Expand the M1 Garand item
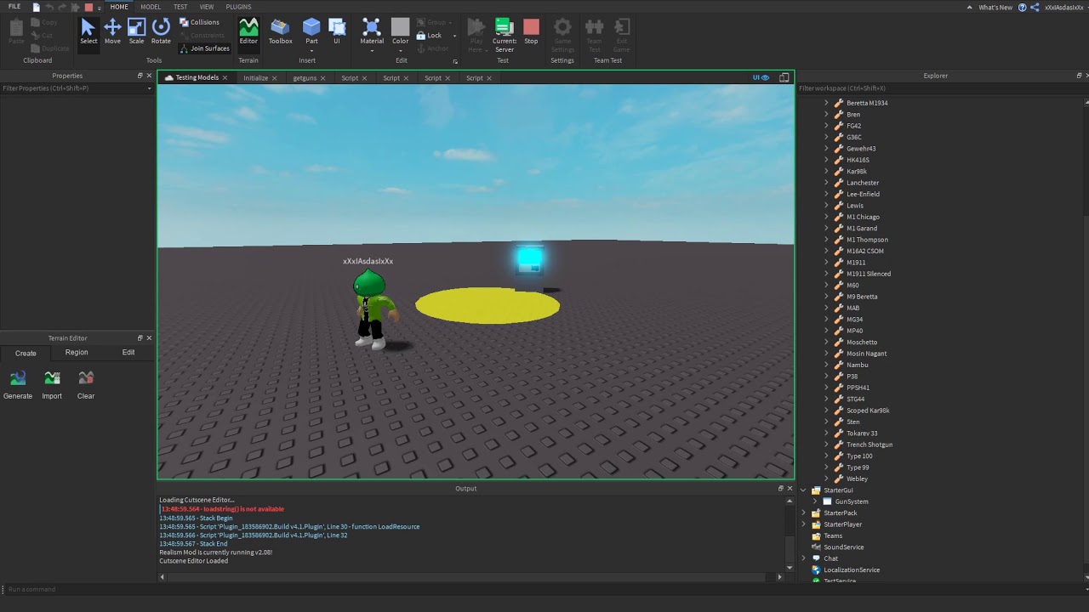This screenshot has width=1089, height=612. click(x=826, y=229)
